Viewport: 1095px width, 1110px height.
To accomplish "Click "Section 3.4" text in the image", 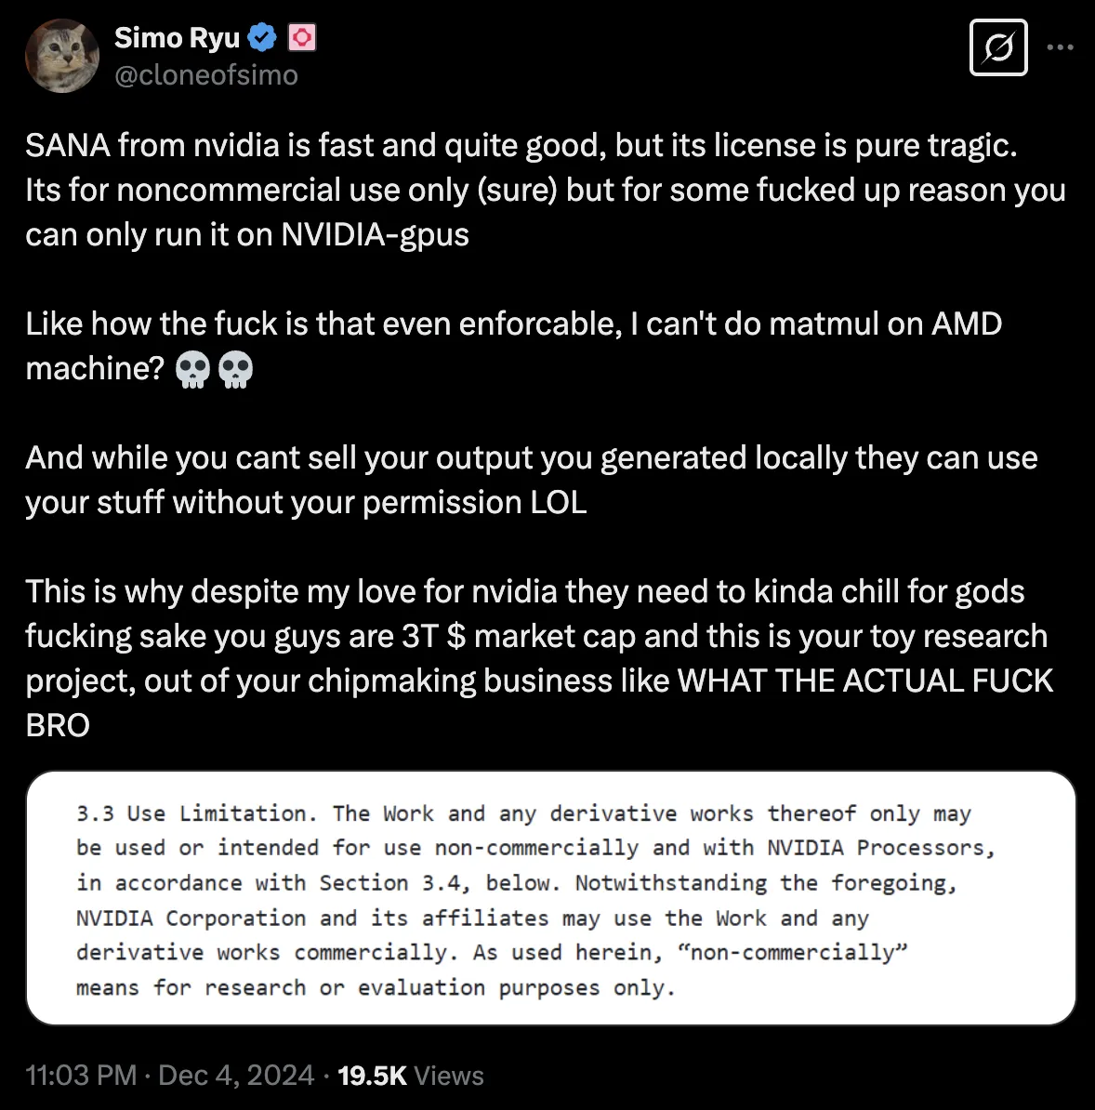I will (389, 882).
